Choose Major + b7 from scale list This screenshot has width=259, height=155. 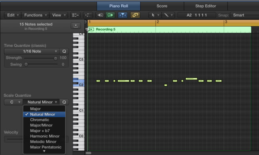[x=44, y=131]
